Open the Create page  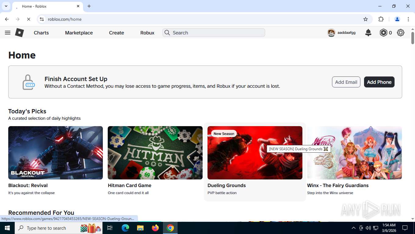(117, 33)
